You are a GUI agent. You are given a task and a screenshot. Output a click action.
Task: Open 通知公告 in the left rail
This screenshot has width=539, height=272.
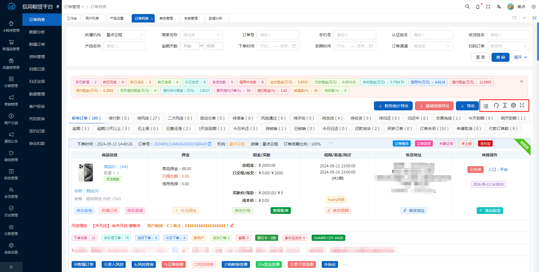[11, 138]
